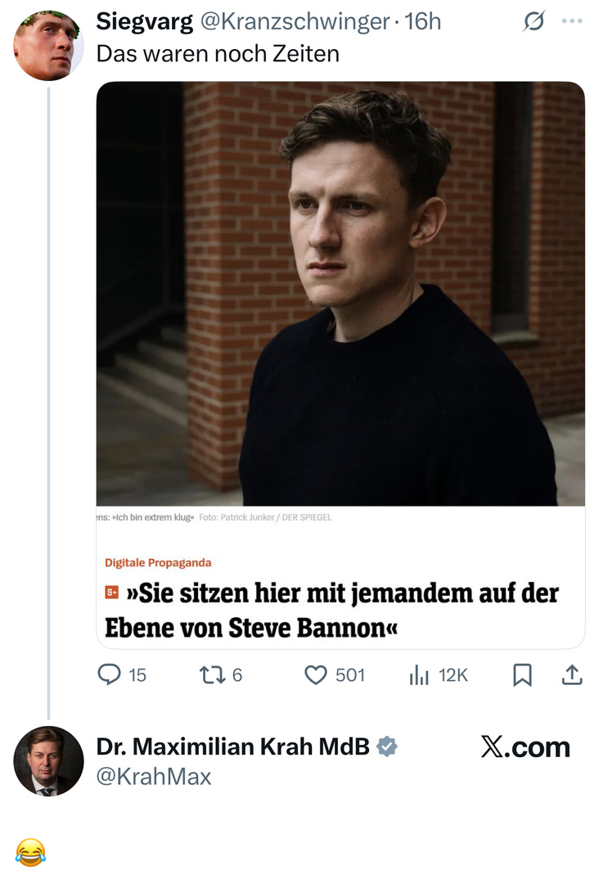Click the Siegvarg display name
Viewport: 599px width, 879px height.
click(145, 22)
